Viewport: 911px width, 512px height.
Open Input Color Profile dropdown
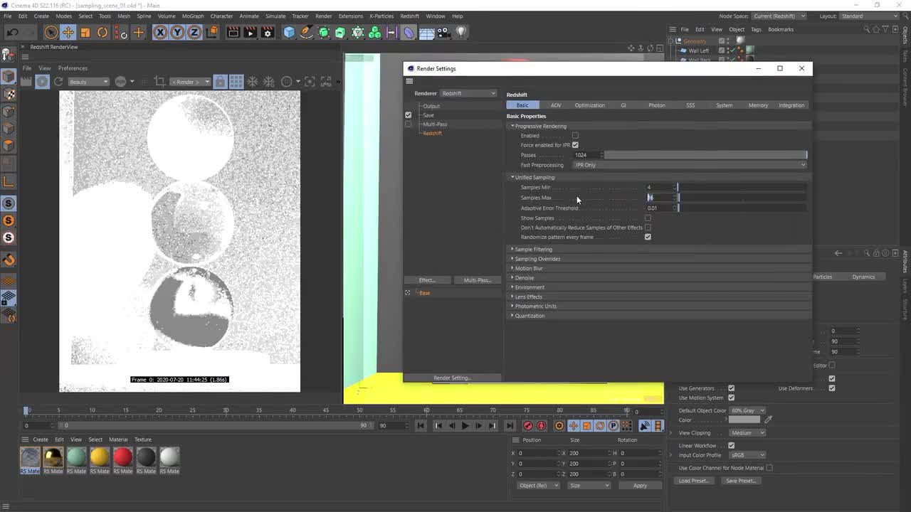coord(749,455)
